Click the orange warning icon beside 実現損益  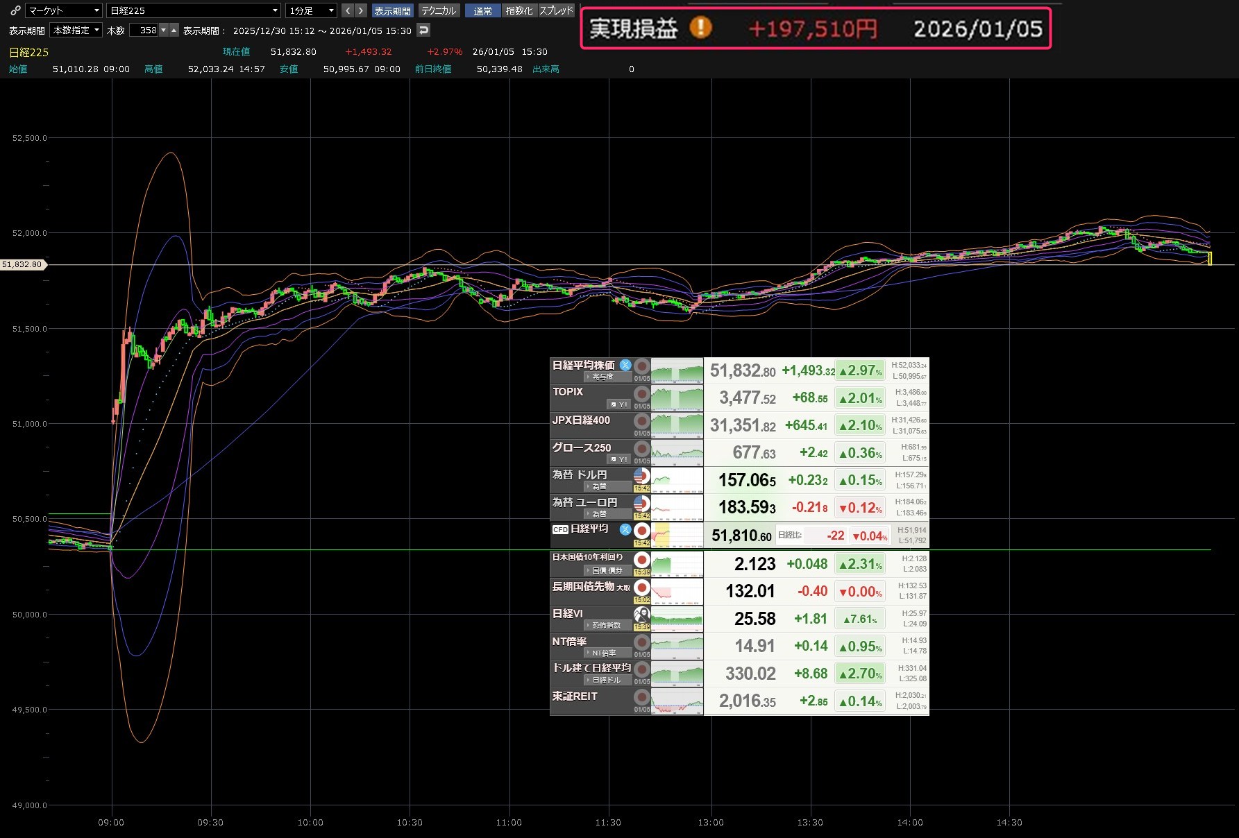click(x=701, y=28)
